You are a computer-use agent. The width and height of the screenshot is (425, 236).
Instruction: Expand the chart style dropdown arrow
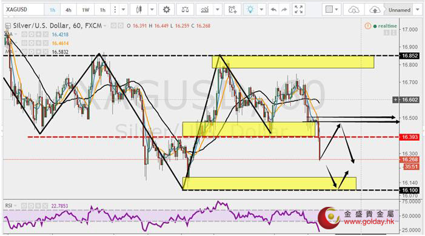click(x=152, y=10)
